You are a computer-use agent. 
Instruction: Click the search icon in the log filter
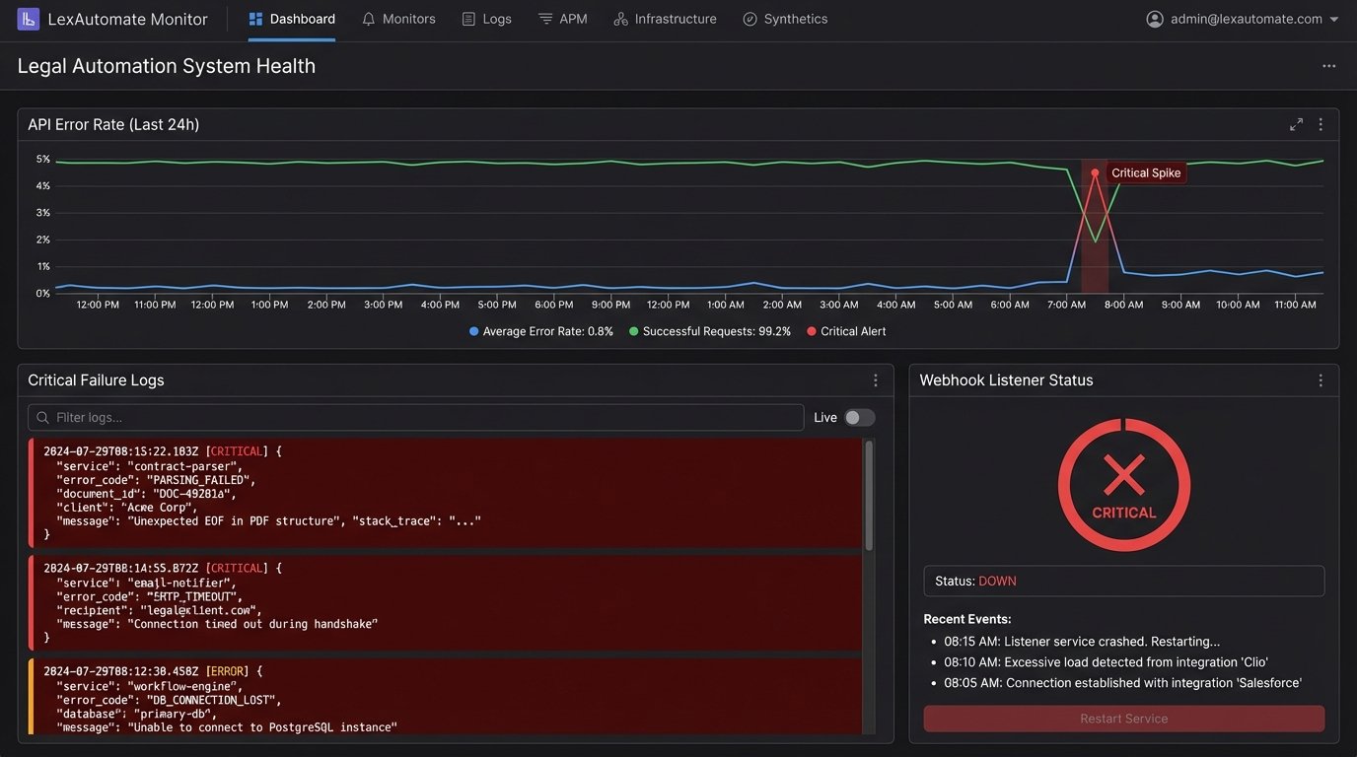tap(43, 417)
